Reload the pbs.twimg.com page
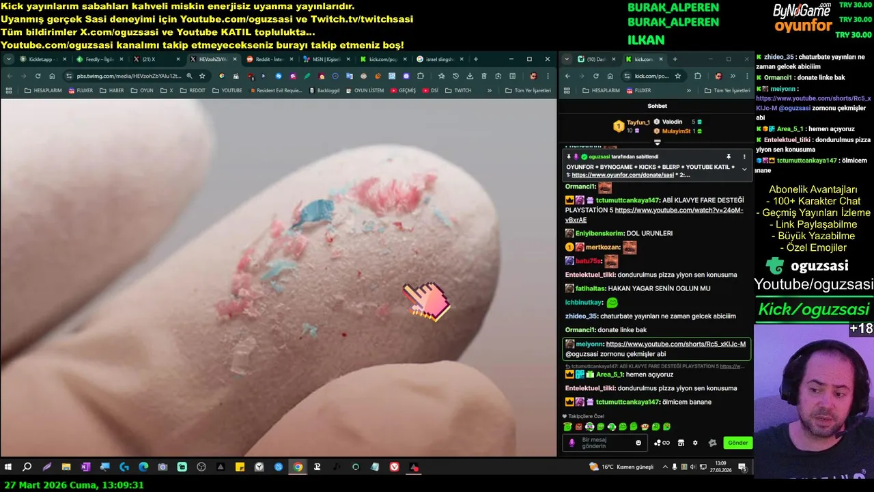This screenshot has width=874, height=492. [38, 76]
